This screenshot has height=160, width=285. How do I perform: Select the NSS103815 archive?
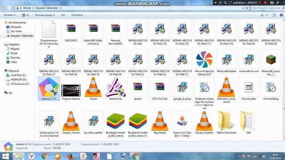(71, 31)
